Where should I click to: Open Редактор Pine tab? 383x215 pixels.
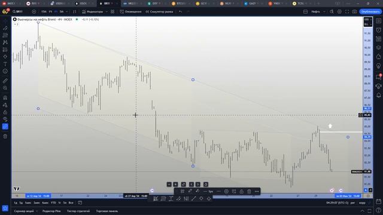click(51, 211)
